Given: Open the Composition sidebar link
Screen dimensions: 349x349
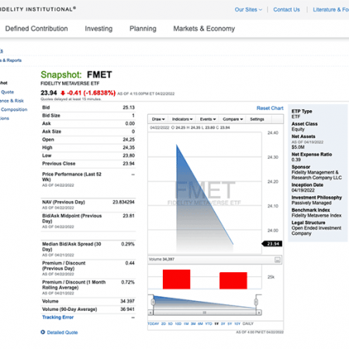Looking at the screenshot, I should [x=14, y=109].
